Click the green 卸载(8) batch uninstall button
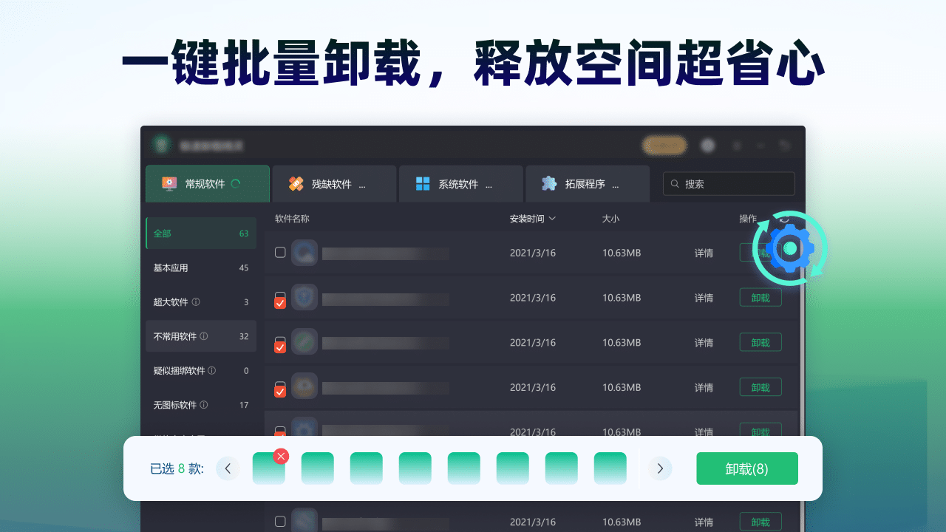This screenshot has width=946, height=532. coord(746,468)
